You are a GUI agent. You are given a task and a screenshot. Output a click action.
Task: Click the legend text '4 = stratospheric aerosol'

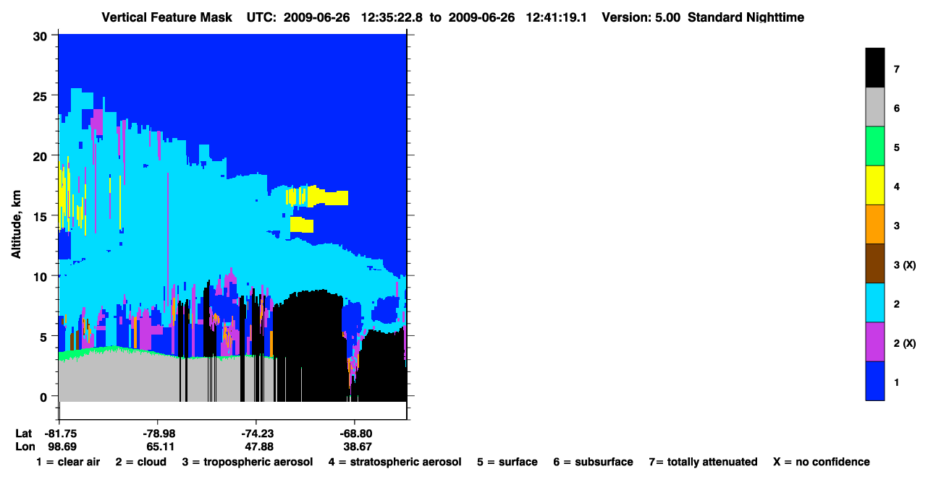click(x=394, y=462)
